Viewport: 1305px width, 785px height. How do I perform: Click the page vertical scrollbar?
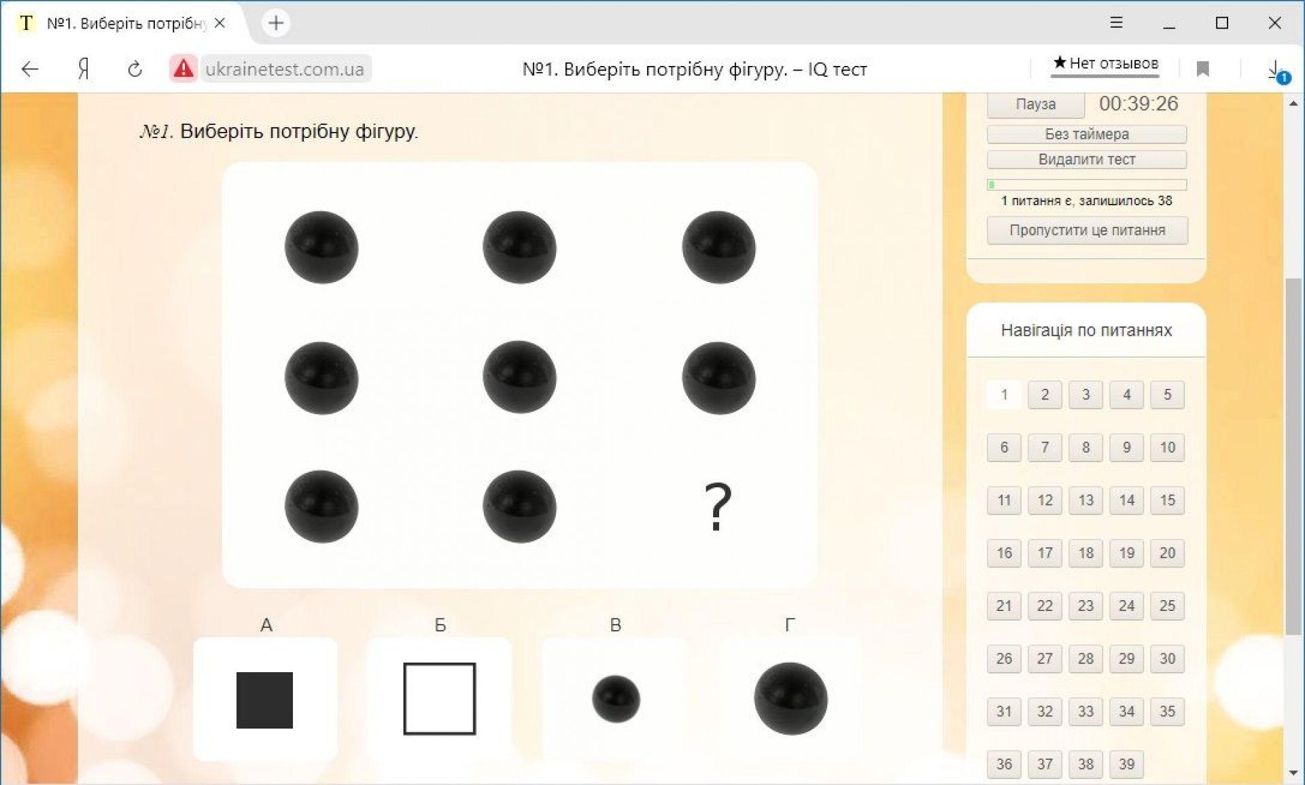(1293, 455)
